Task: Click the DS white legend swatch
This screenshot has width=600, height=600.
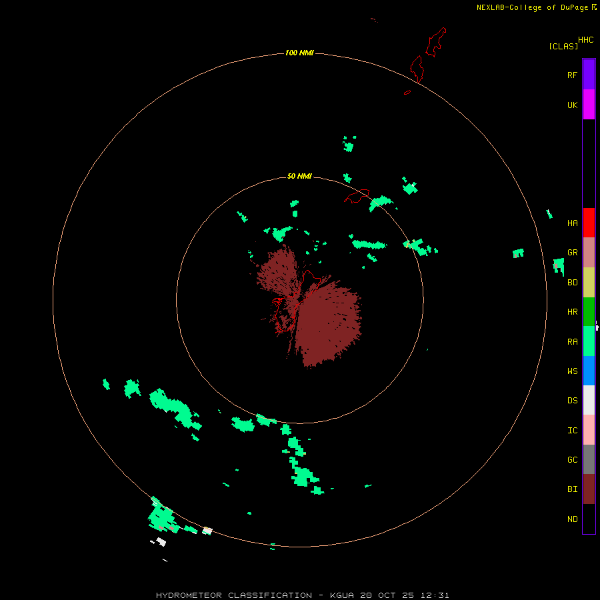Action: click(589, 400)
